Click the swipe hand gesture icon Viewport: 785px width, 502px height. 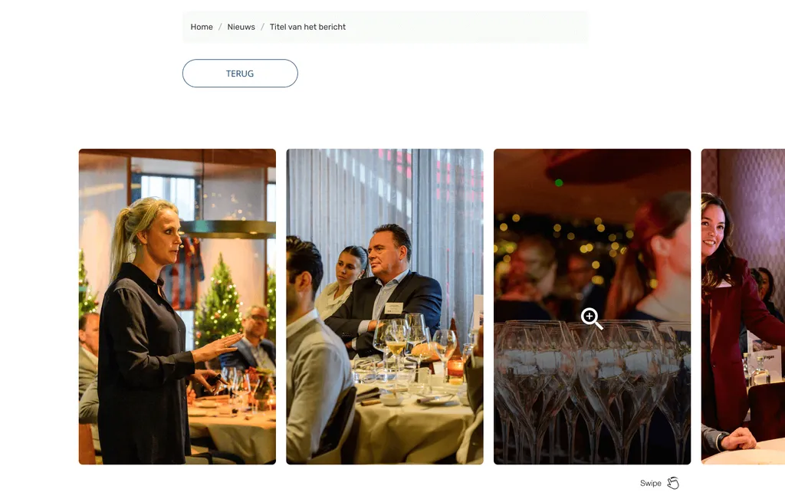673,483
